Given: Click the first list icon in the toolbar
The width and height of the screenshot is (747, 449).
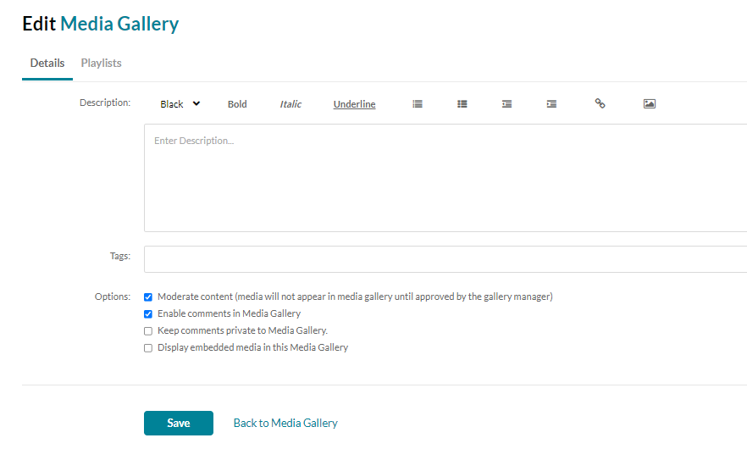Looking at the screenshot, I should (418, 104).
